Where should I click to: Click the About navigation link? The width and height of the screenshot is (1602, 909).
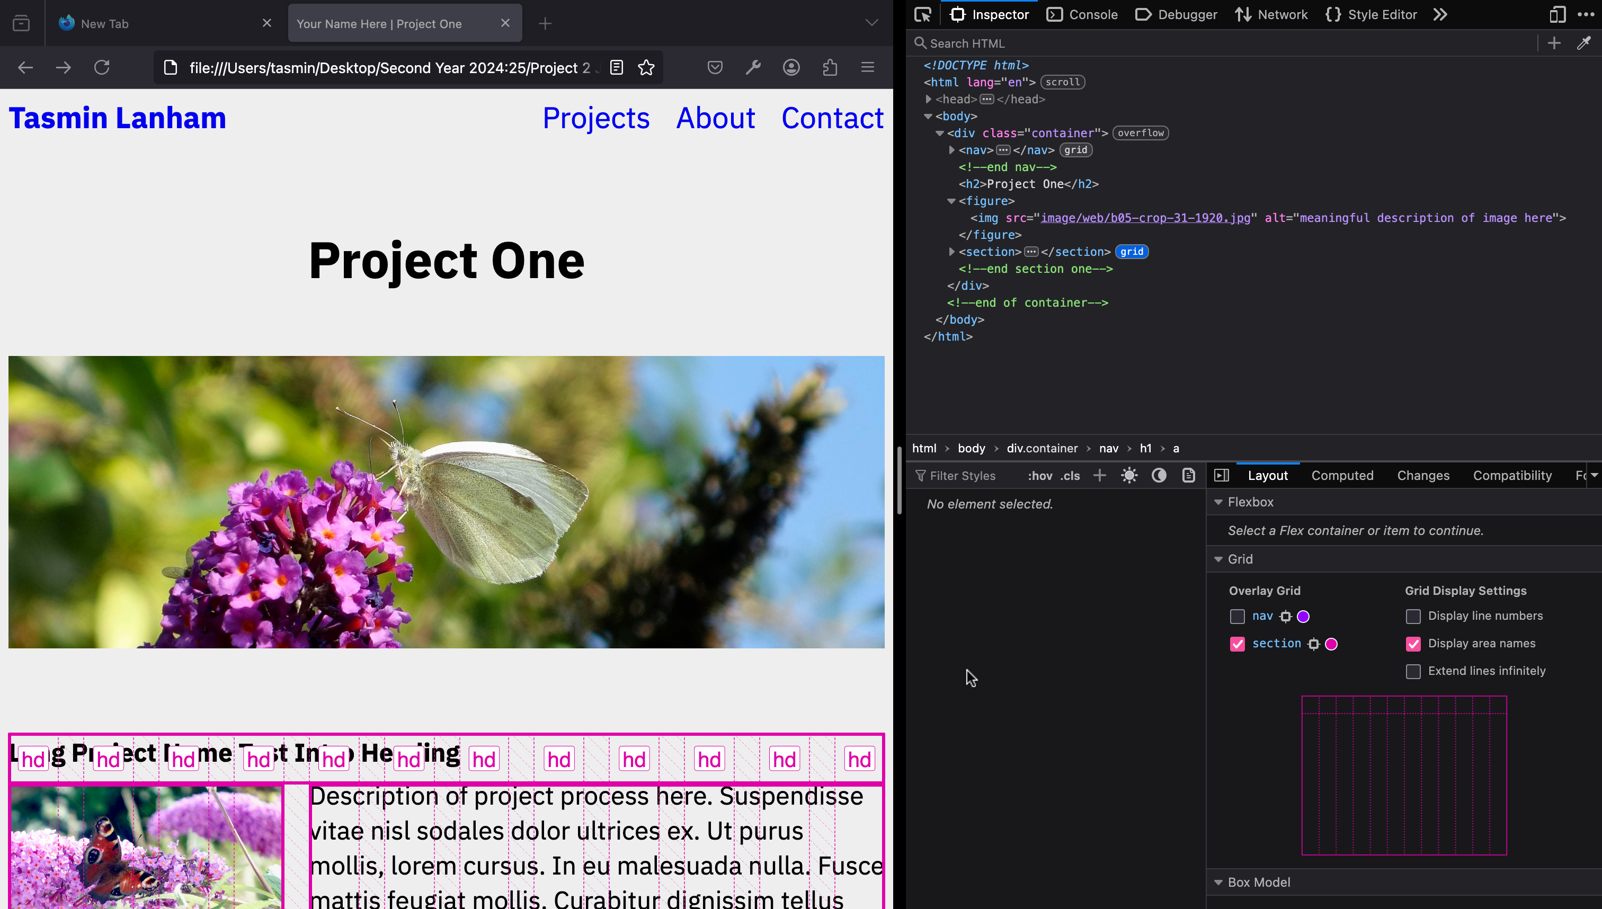pos(716,118)
